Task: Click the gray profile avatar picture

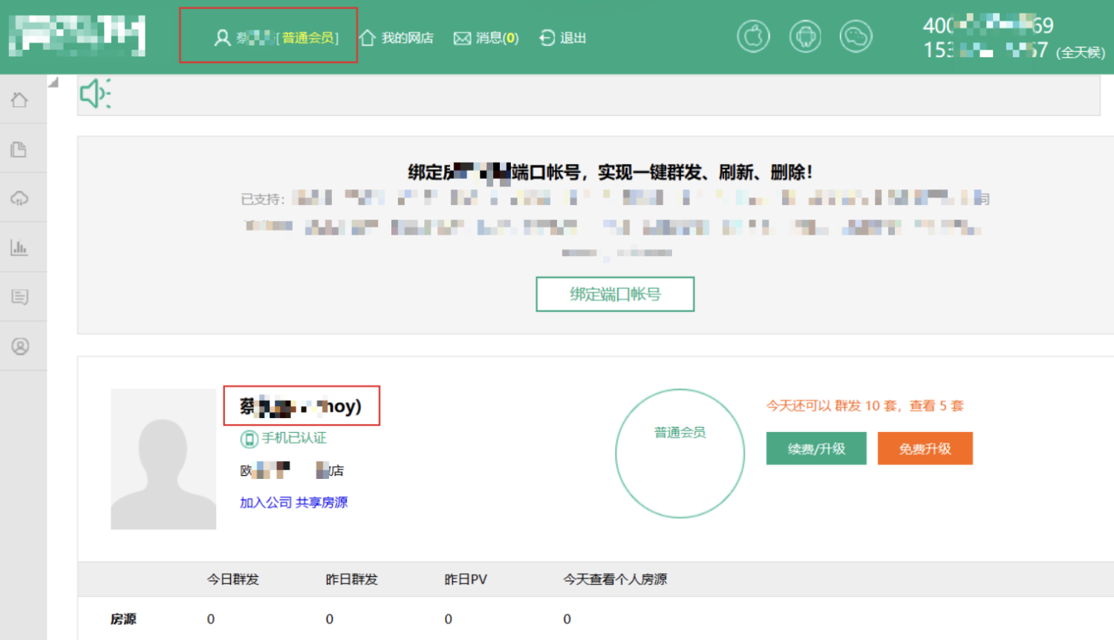Action: coord(163,459)
